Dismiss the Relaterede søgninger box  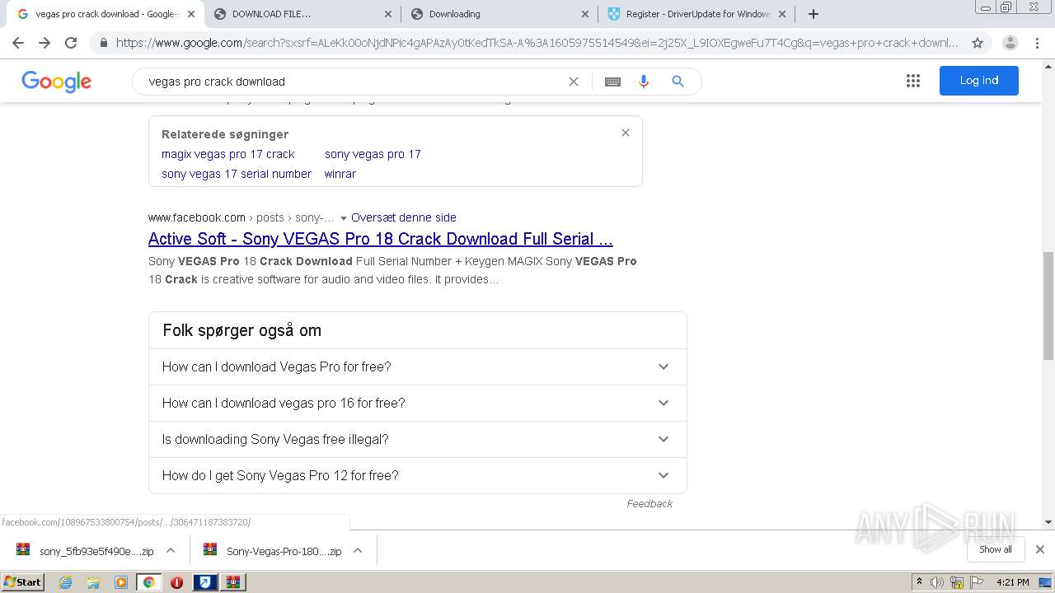pos(626,133)
